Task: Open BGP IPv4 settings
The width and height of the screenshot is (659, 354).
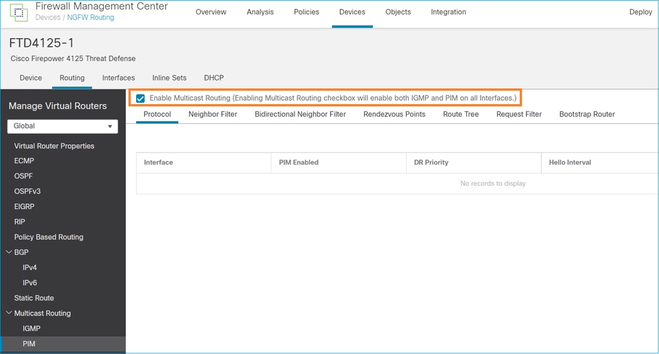Action: pos(30,268)
